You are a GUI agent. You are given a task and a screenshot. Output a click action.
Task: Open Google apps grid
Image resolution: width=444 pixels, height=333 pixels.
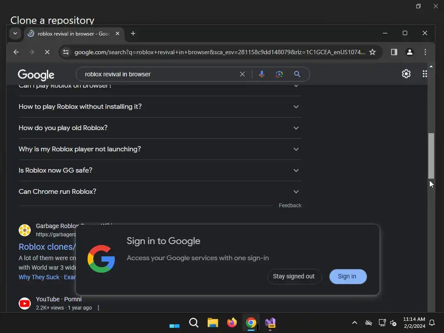(x=425, y=74)
